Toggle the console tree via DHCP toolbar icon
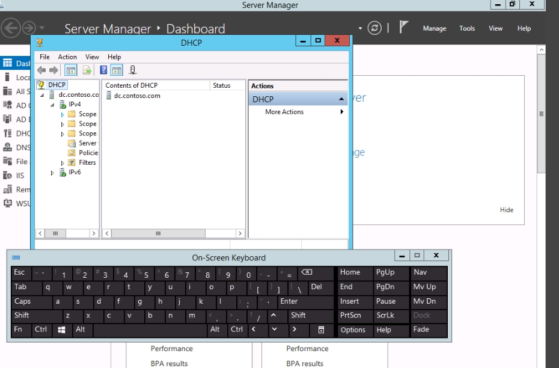Viewport: 559px width, 368px height. 71,70
